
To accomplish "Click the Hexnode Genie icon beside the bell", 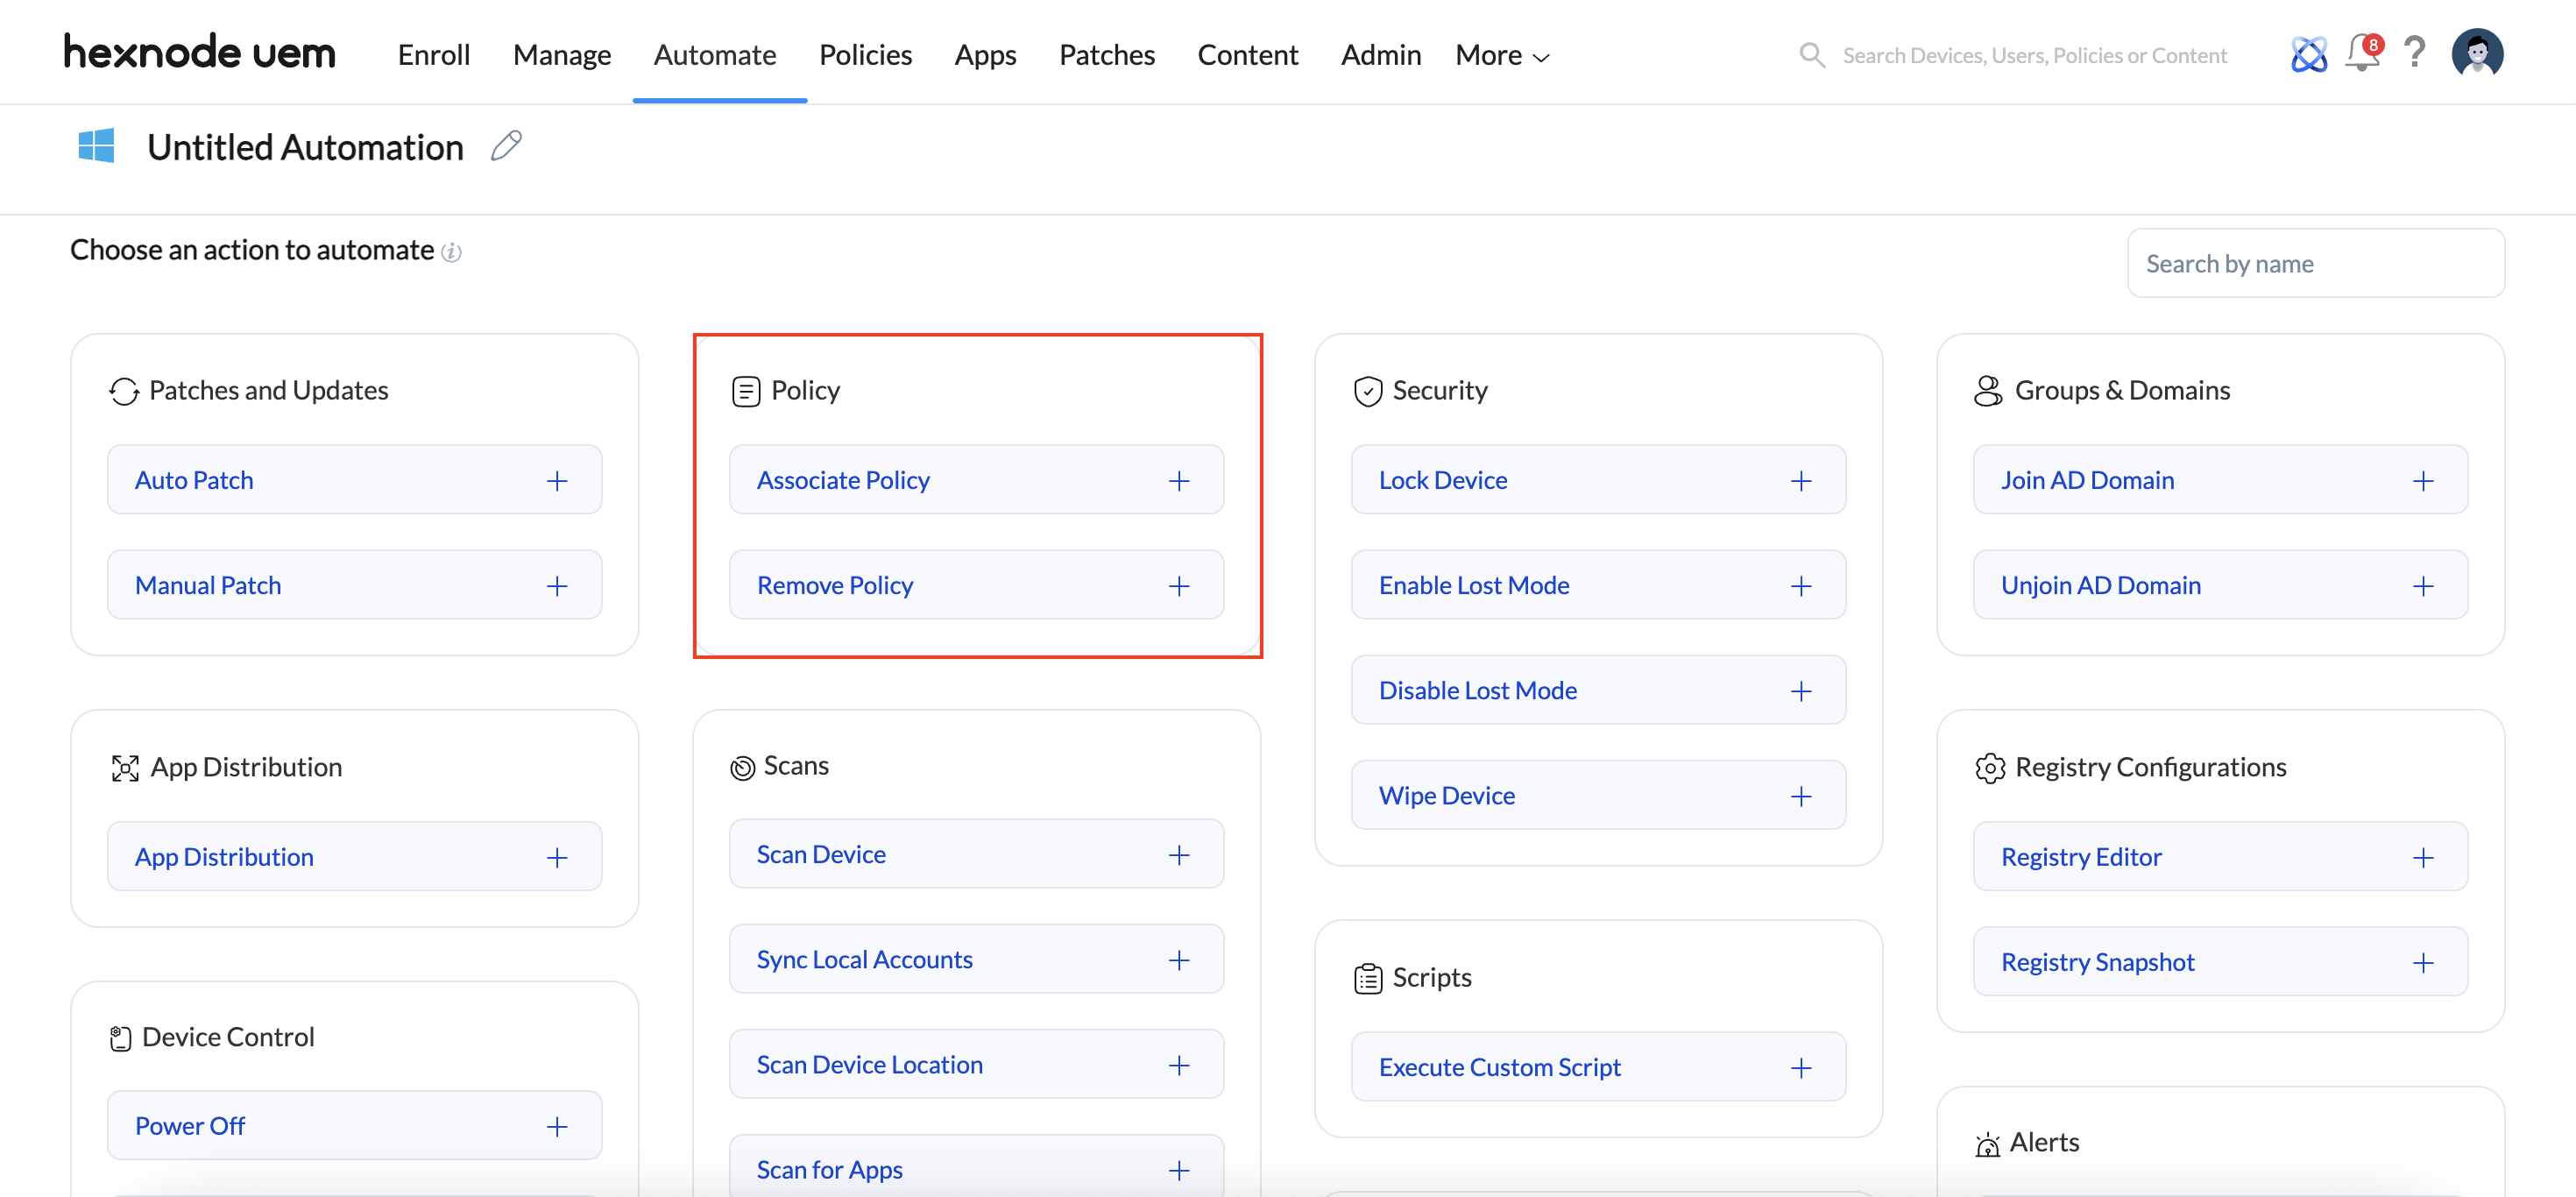I will (x=2308, y=54).
